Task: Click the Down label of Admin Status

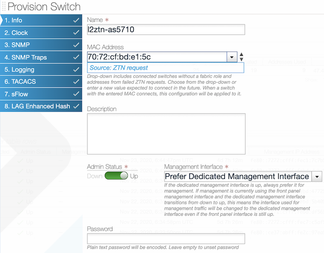Action: pos(94,176)
